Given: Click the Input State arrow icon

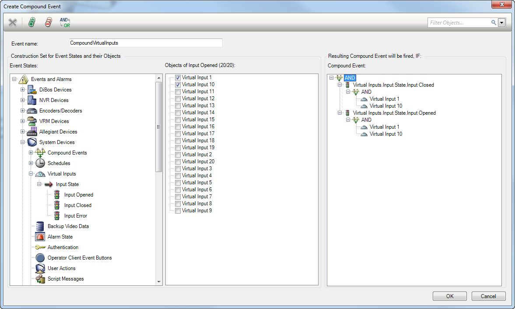Looking at the screenshot, I should coord(49,184).
